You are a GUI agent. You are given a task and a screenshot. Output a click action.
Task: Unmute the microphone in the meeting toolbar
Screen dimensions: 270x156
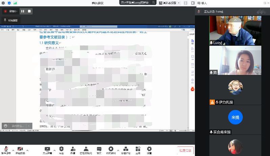[6, 150]
